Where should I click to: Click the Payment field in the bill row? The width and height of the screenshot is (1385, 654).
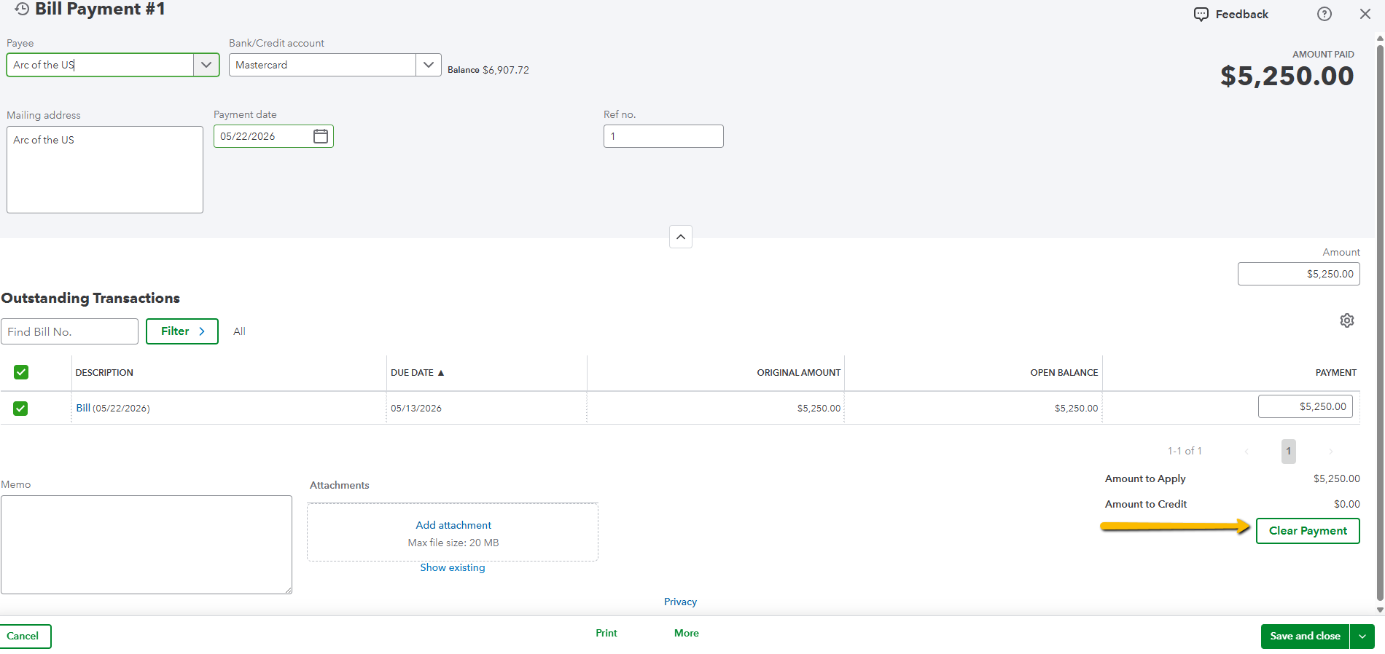[x=1306, y=406]
